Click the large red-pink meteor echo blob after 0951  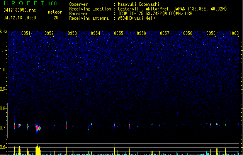[x=38, y=128]
